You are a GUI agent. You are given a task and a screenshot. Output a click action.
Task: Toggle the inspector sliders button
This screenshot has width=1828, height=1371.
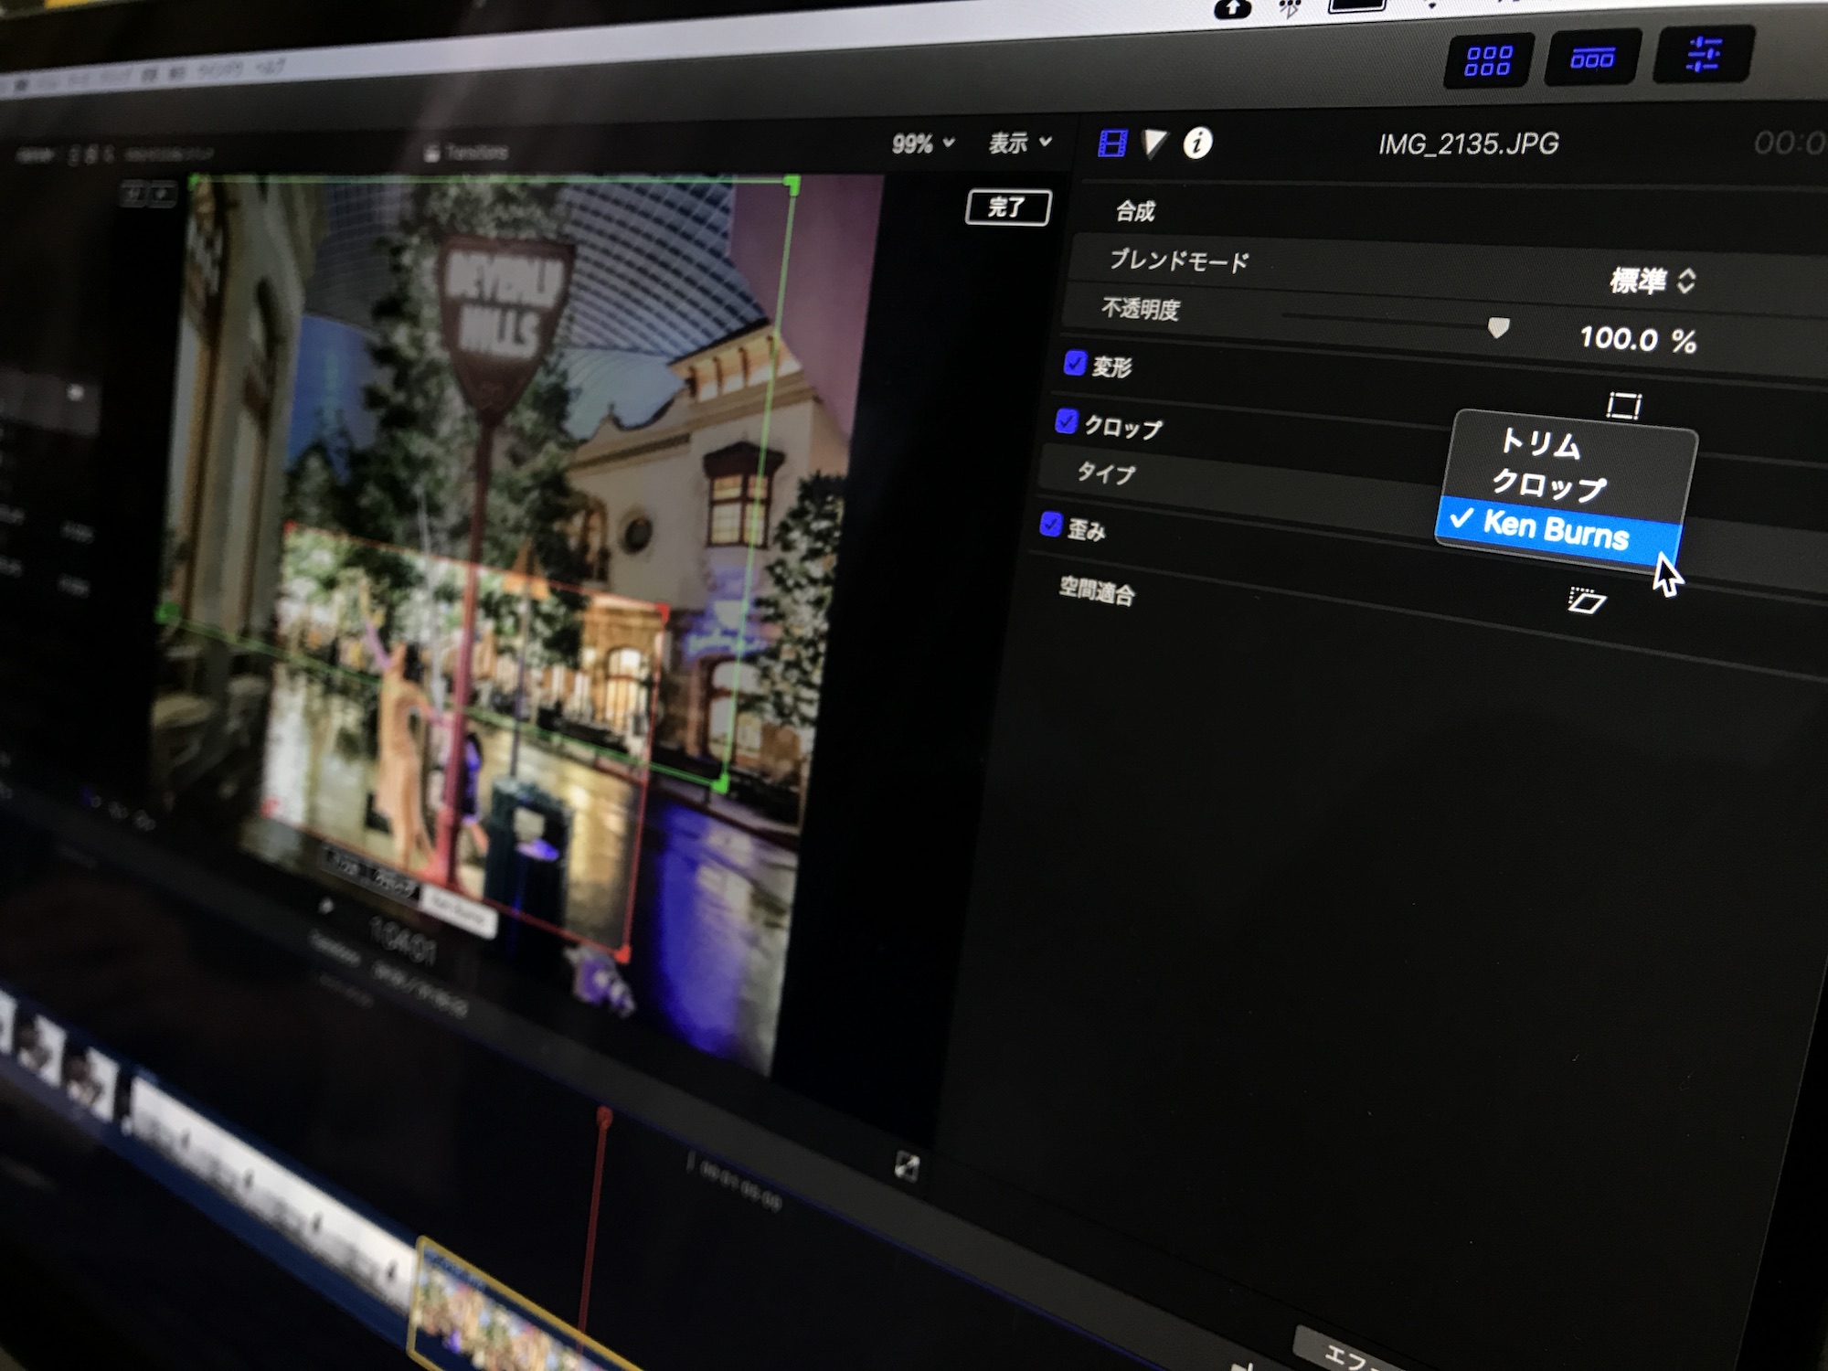coord(1704,55)
